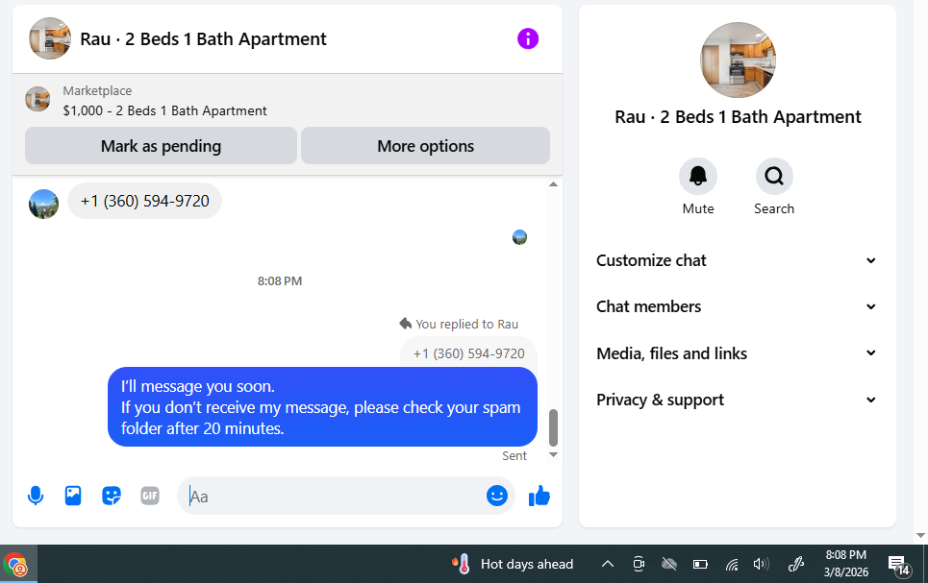The height and width of the screenshot is (583, 928).
Task: Expand Customize chat section
Action: (x=737, y=260)
